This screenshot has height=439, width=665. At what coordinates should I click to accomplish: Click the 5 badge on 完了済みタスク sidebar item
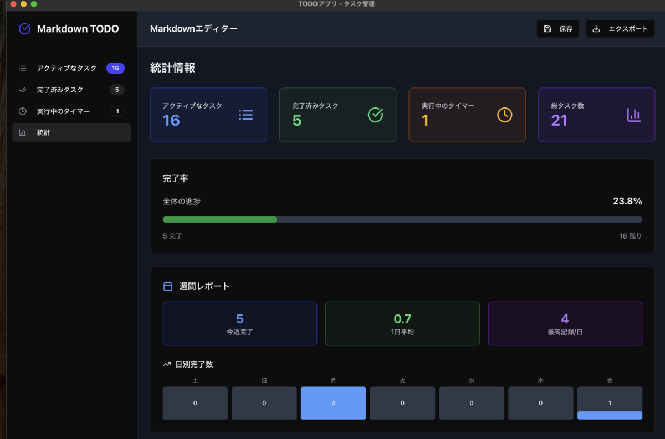click(117, 90)
